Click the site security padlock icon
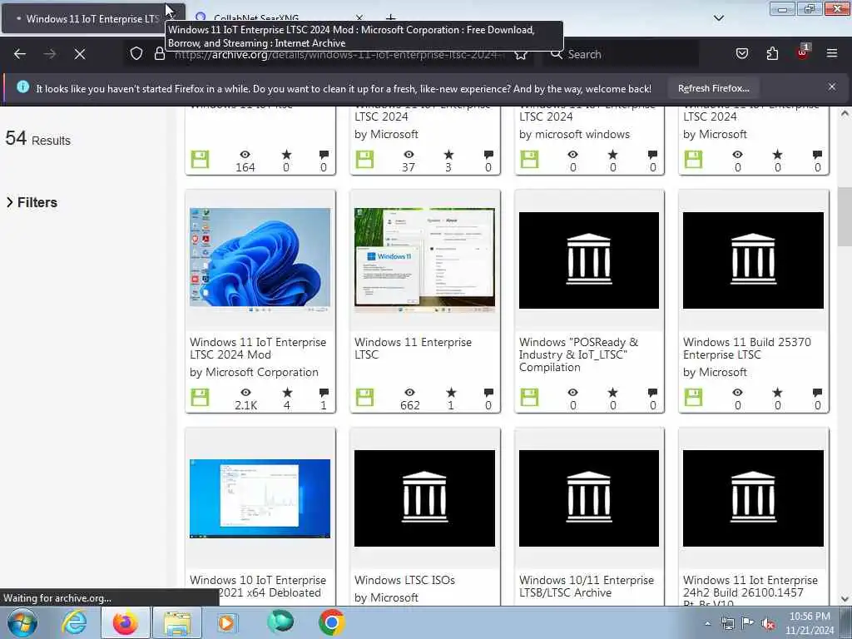The image size is (852, 639). click(x=159, y=54)
